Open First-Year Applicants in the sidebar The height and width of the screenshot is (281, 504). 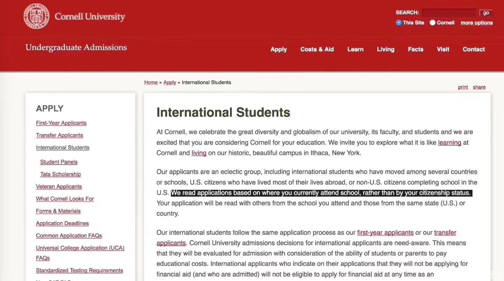tap(61, 123)
